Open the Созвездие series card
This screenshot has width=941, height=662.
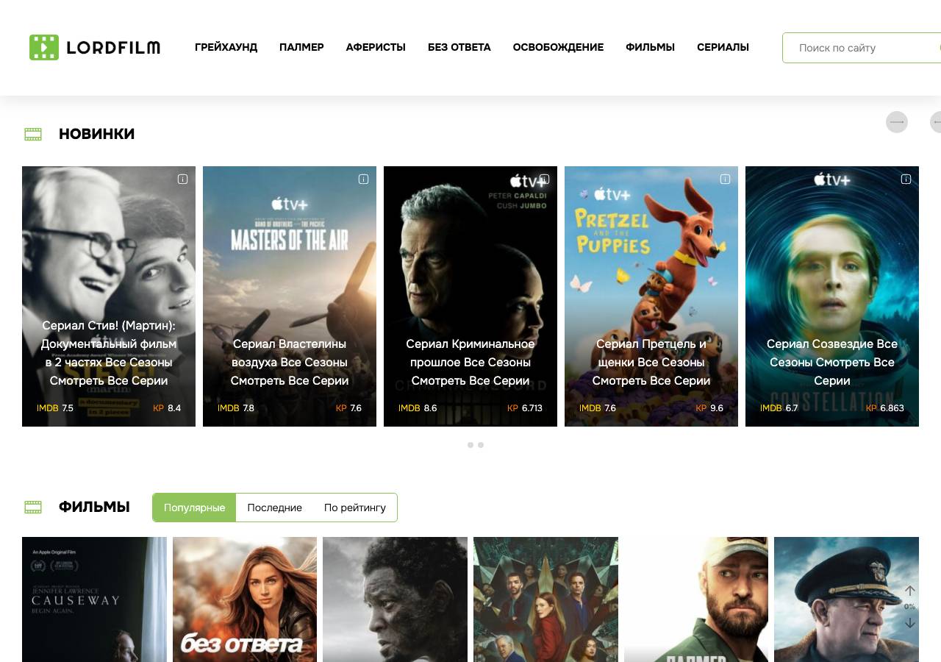832,296
